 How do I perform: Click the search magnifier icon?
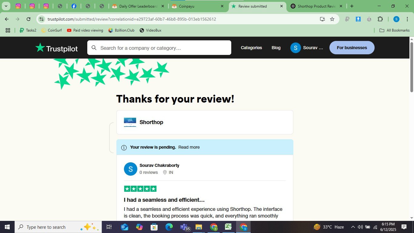pos(94,48)
